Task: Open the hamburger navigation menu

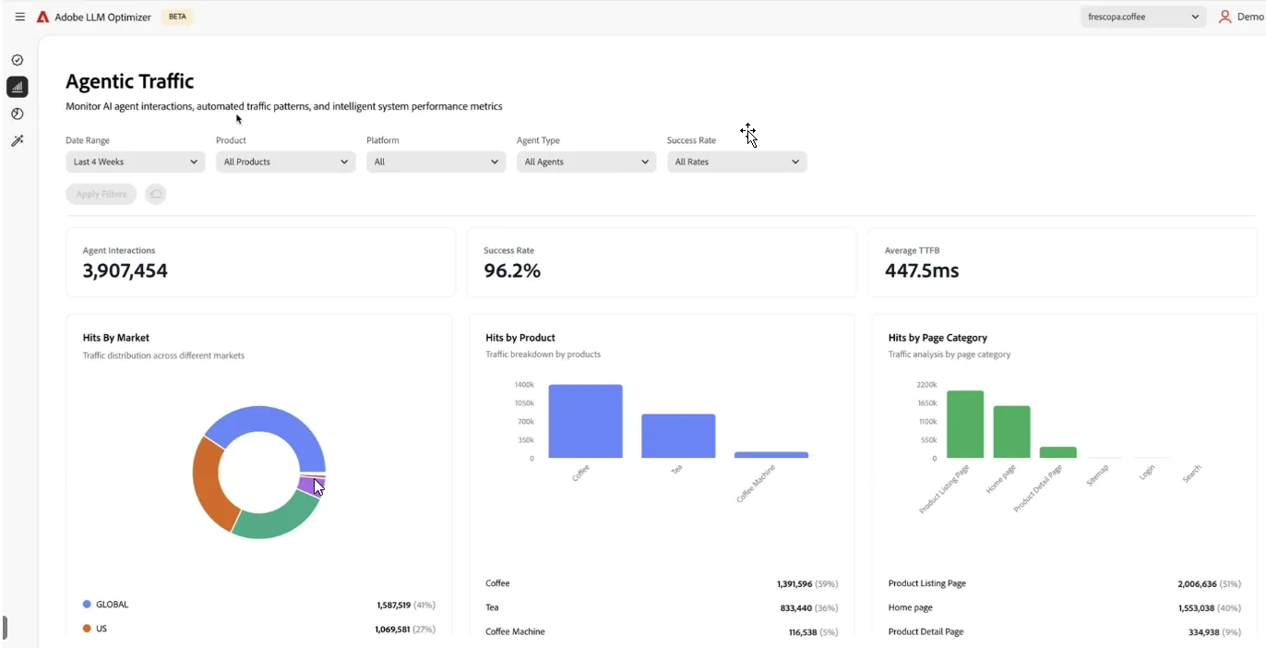Action: [19, 17]
